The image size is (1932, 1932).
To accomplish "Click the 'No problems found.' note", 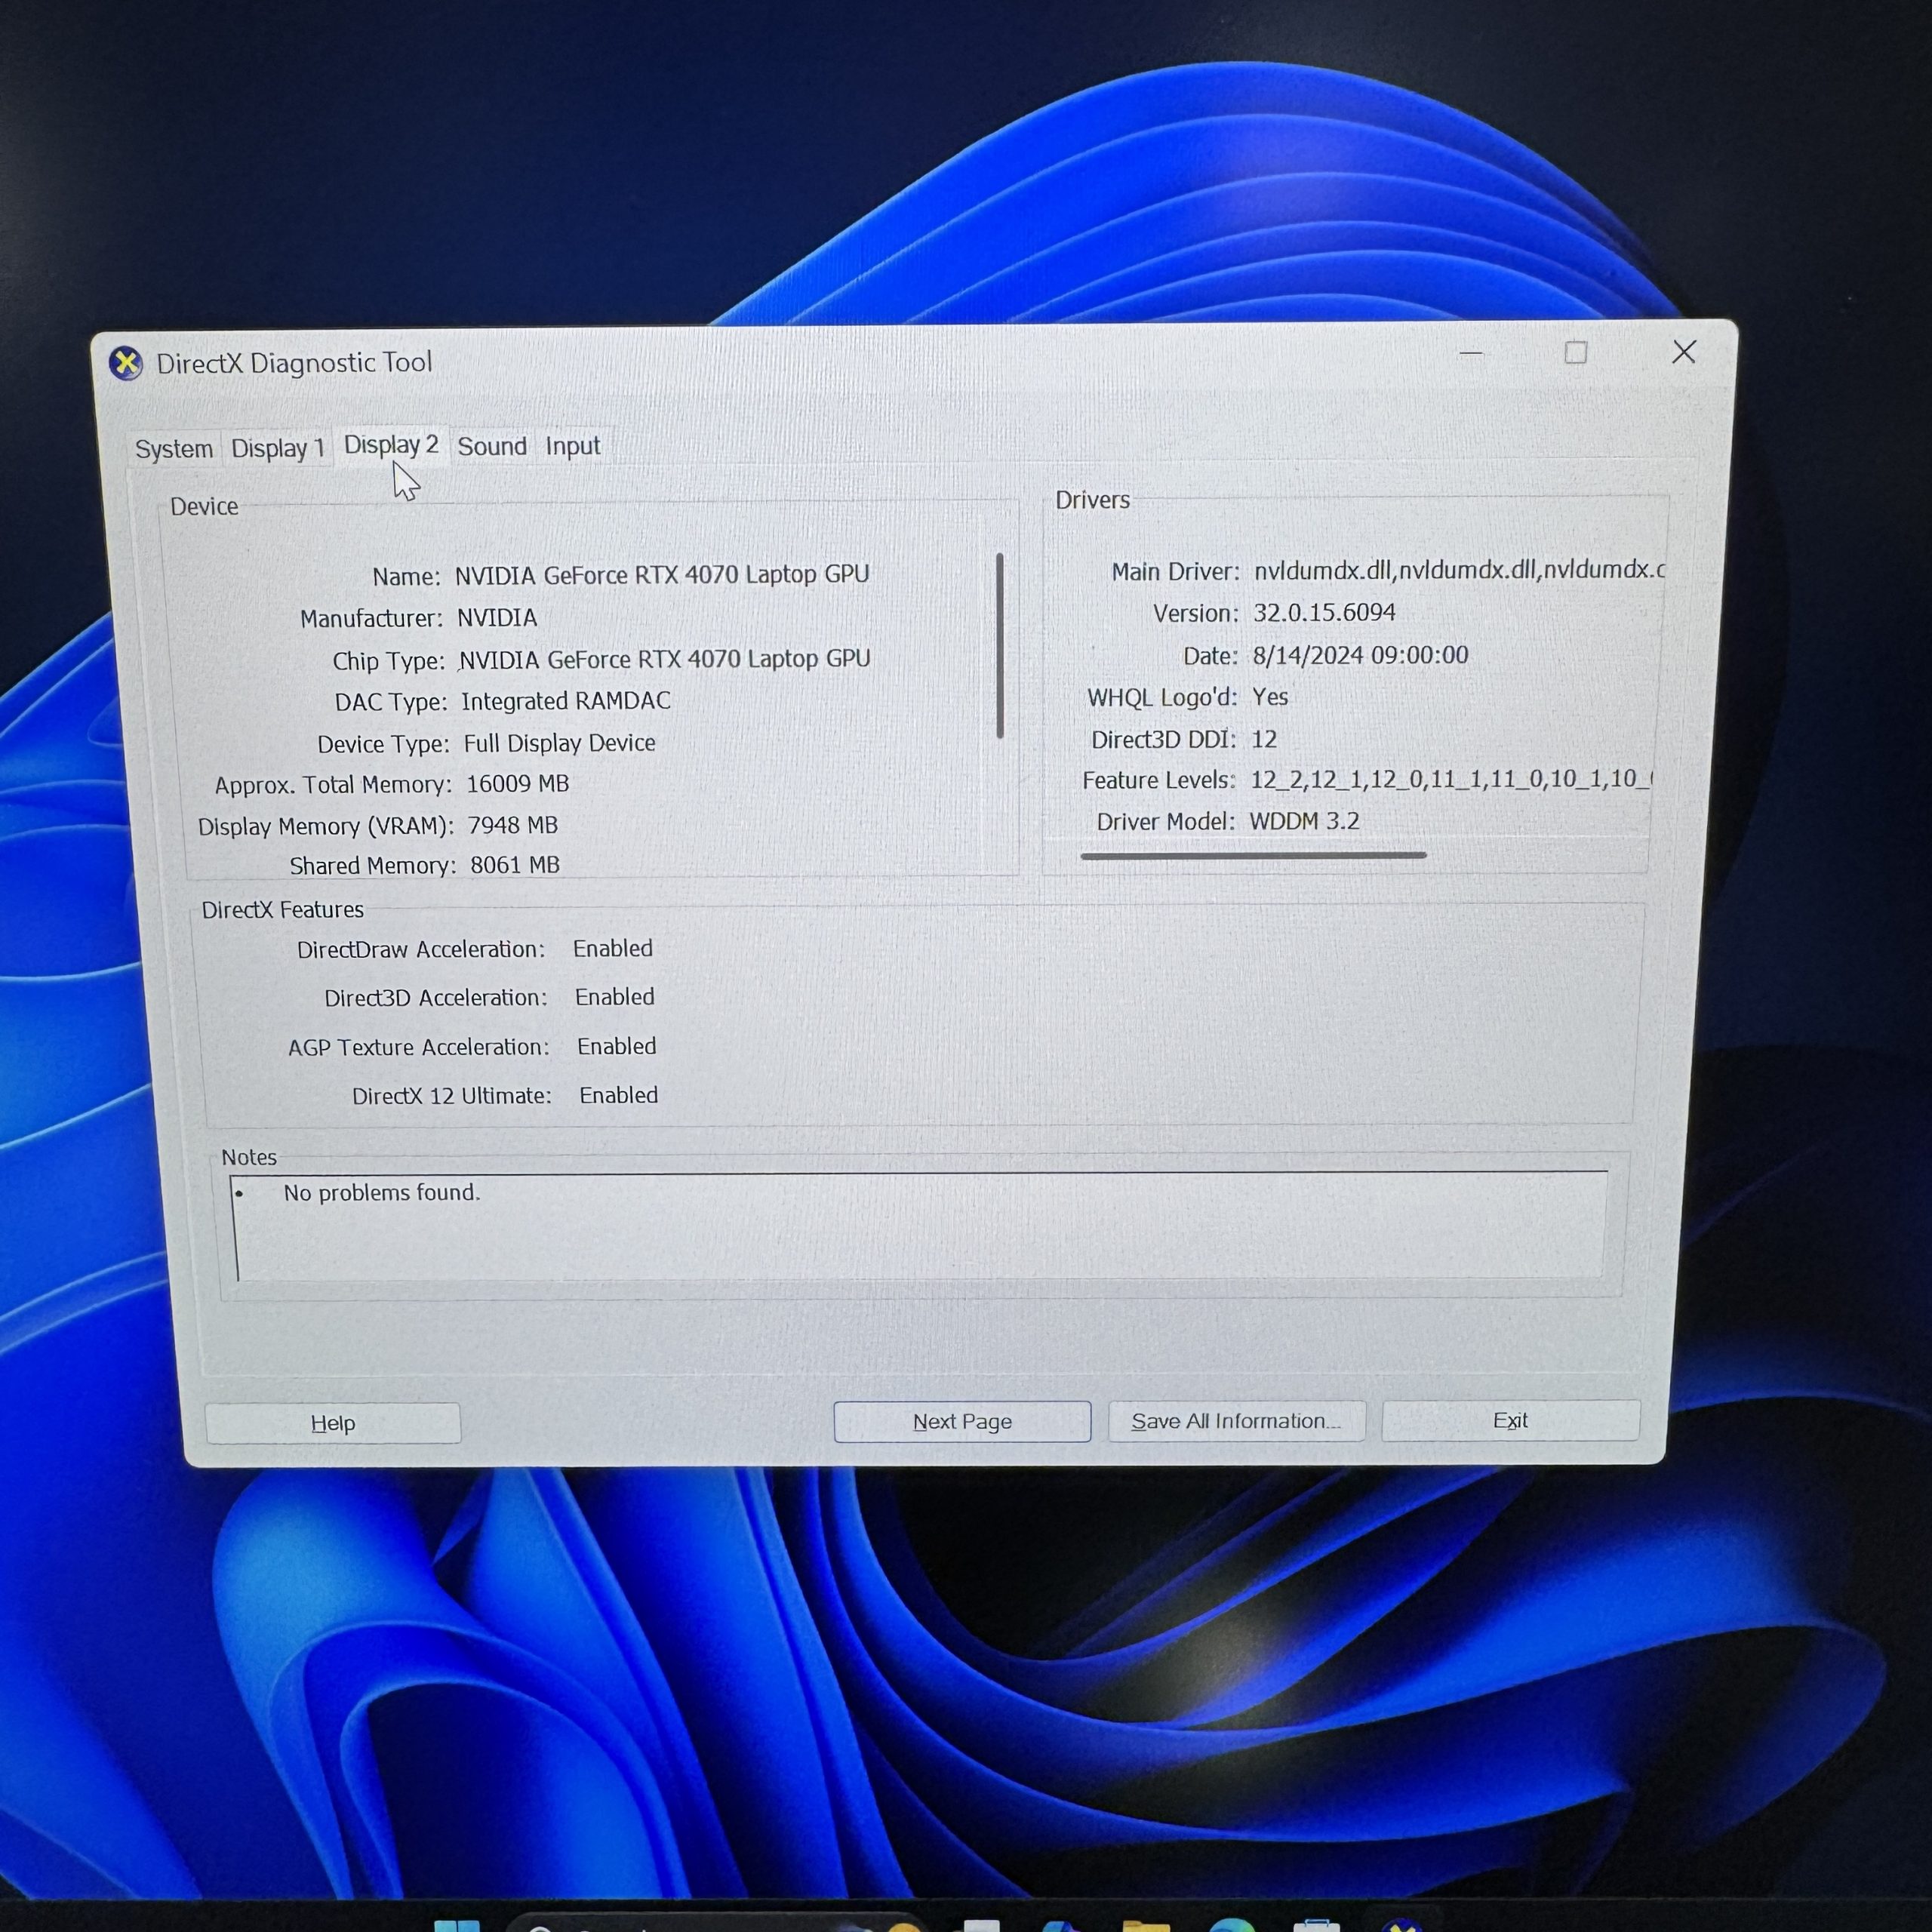I will tap(382, 1193).
